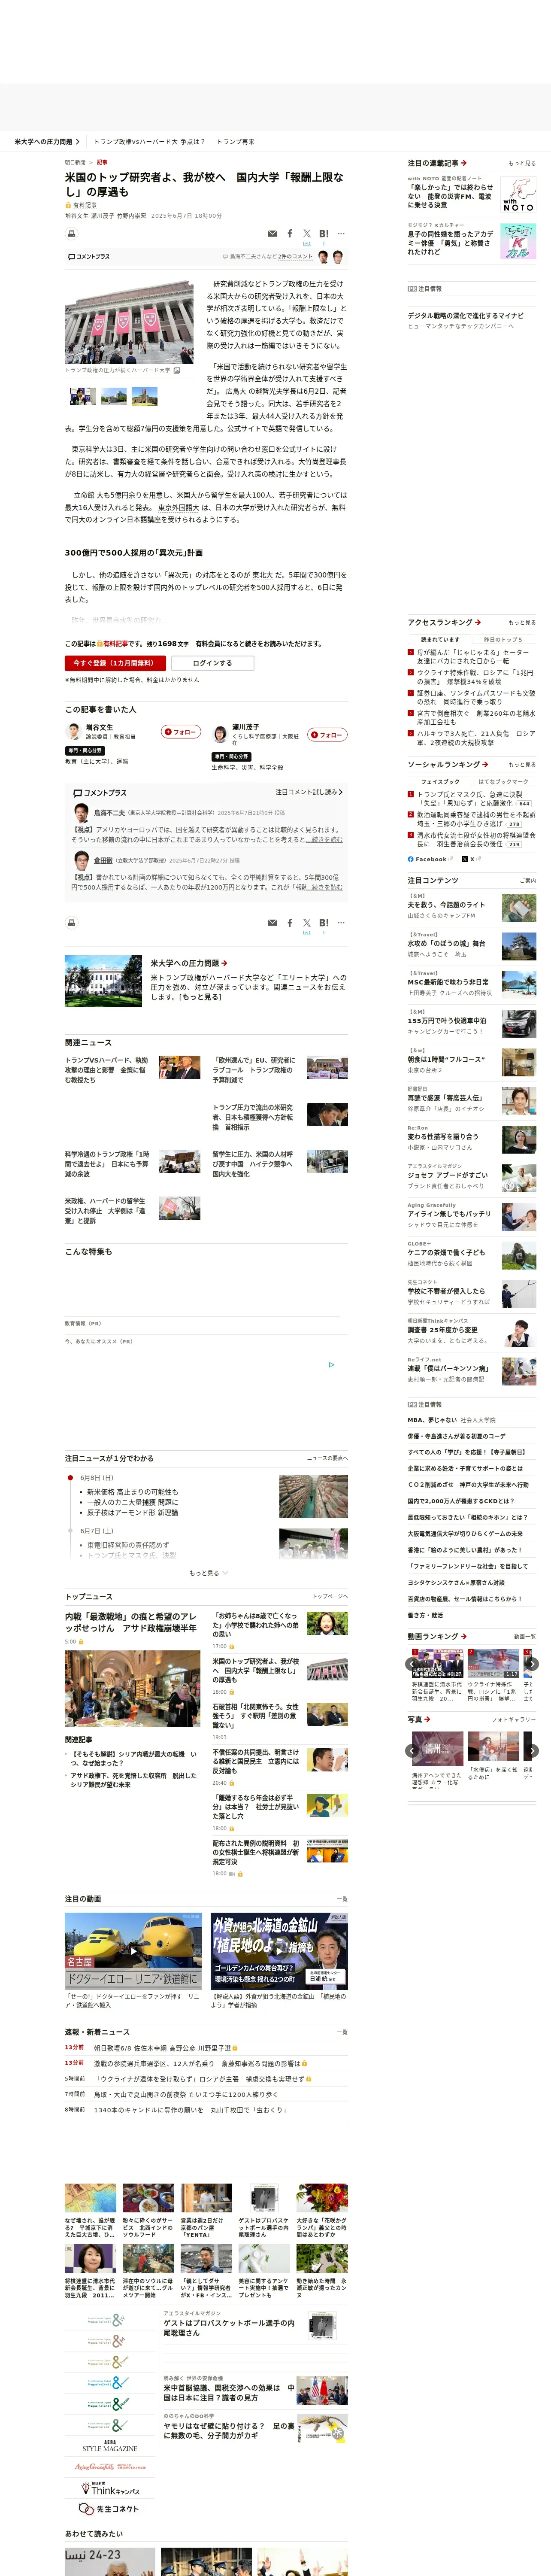Expand もっと見る under one-minute news

pos(208,1573)
